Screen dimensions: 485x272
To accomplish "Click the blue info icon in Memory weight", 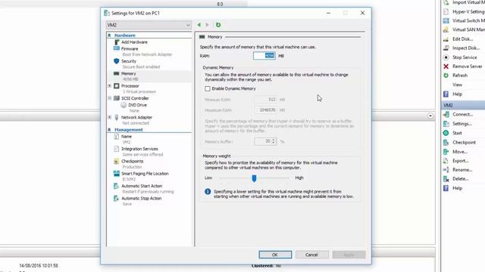I will click(208, 191).
